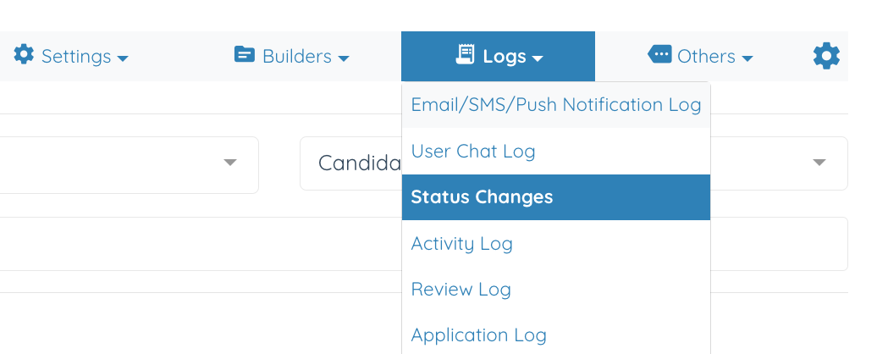The image size is (877, 354).
Task: Click the Builders folder icon
Action: point(245,55)
